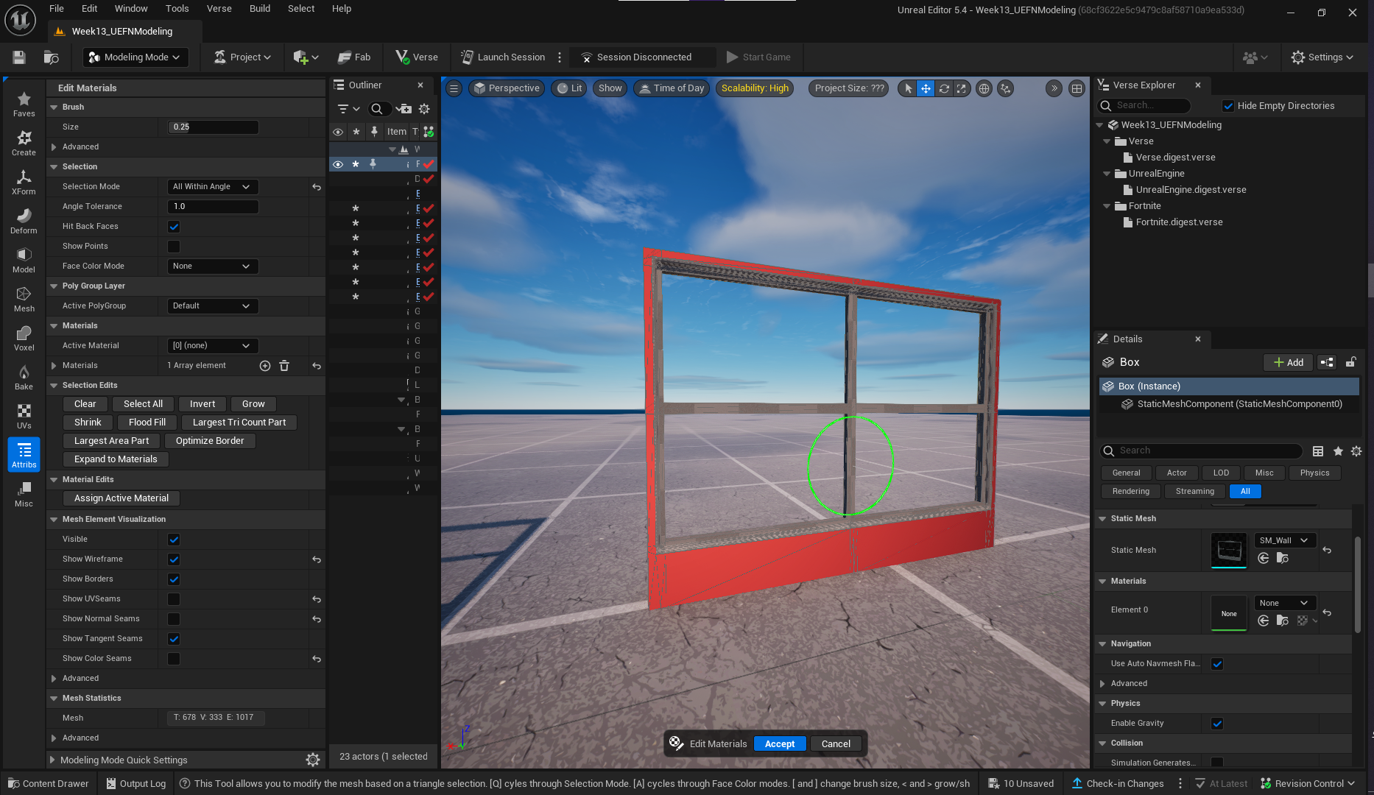Screen dimensions: 1374x795
Task: Open the Tools menu
Action: pyautogui.click(x=177, y=9)
